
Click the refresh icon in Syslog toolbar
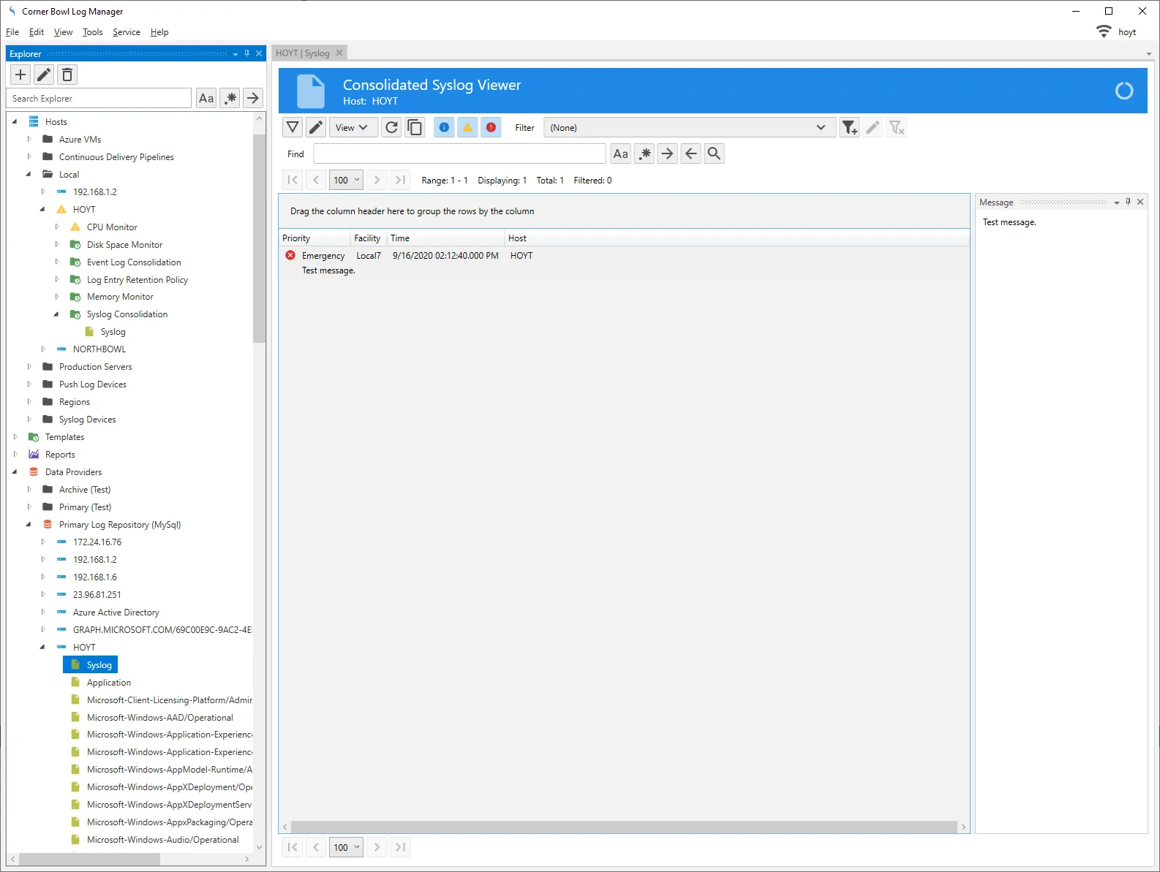coord(392,127)
